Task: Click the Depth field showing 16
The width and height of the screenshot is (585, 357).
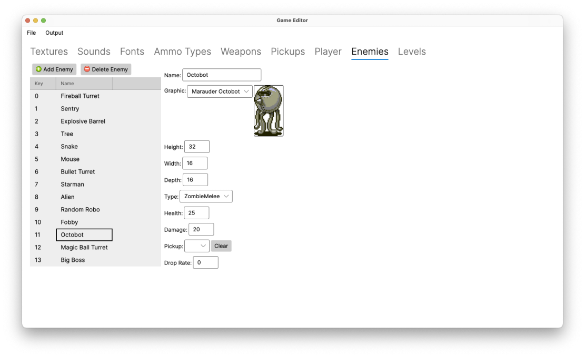Action: pos(195,180)
